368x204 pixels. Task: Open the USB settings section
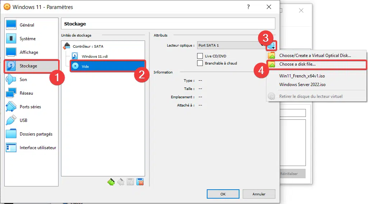(31, 120)
